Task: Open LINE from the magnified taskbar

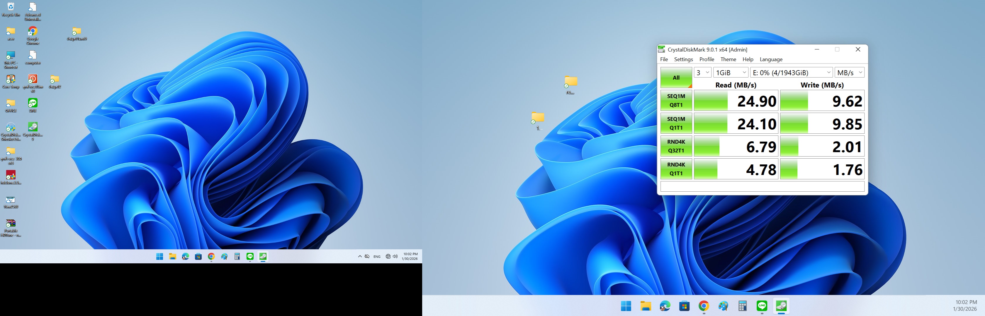Action: coord(762,306)
